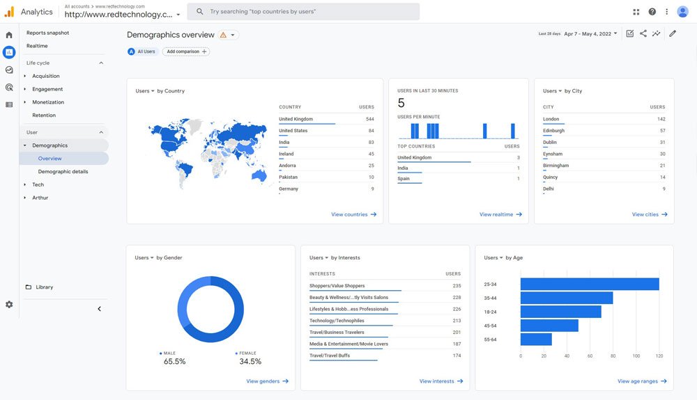Click the Add comparison button
The height and width of the screenshot is (400, 697).
pyautogui.click(x=186, y=51)
